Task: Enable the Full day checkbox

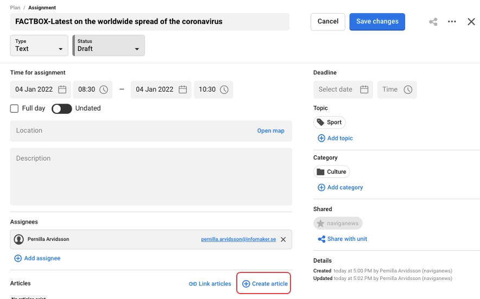Action: pos(15,109)
